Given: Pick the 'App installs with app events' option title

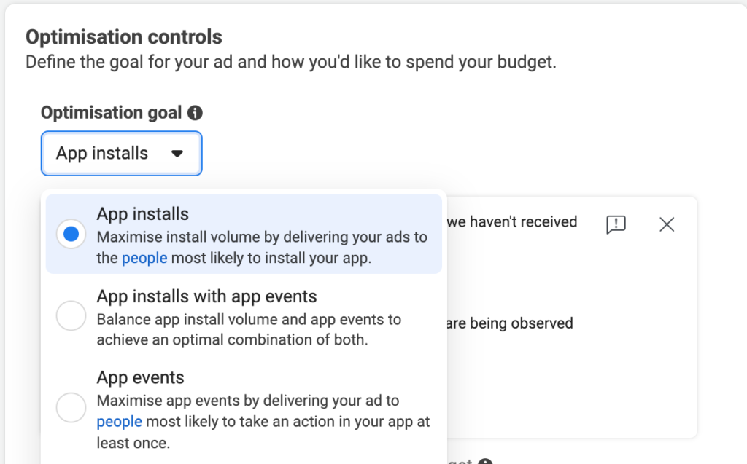Looking at the screenshot, I should [206, 296].
